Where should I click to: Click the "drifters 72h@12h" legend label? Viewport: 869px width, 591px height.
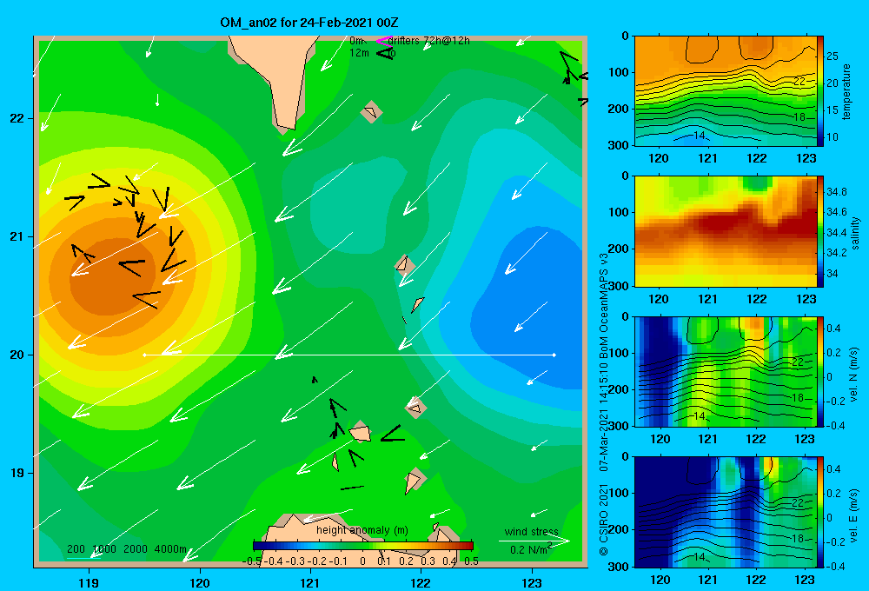click(428, 41)
